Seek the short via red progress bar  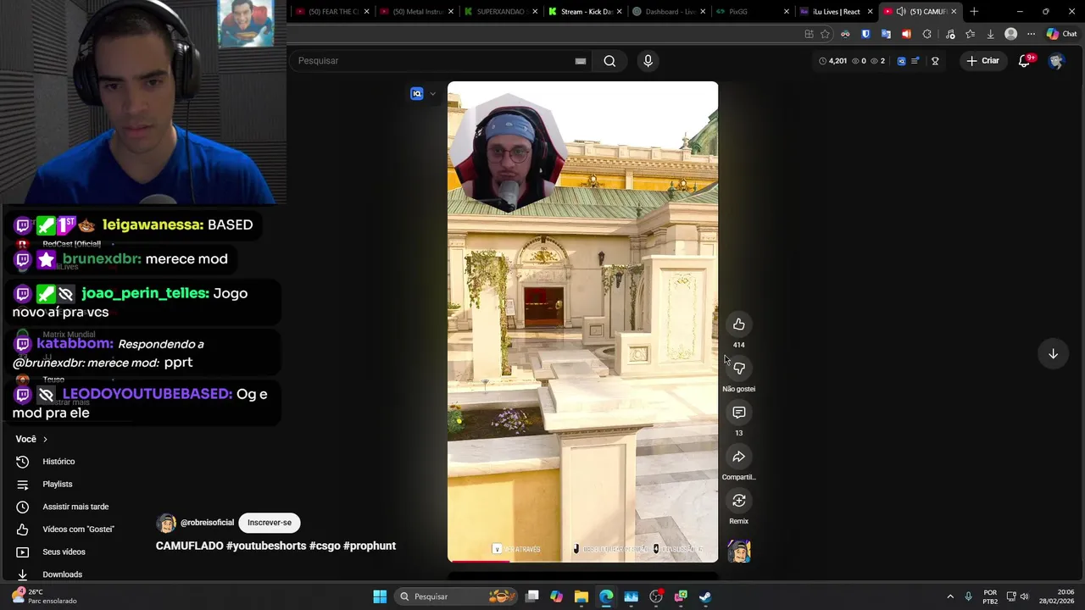[582, 561]
